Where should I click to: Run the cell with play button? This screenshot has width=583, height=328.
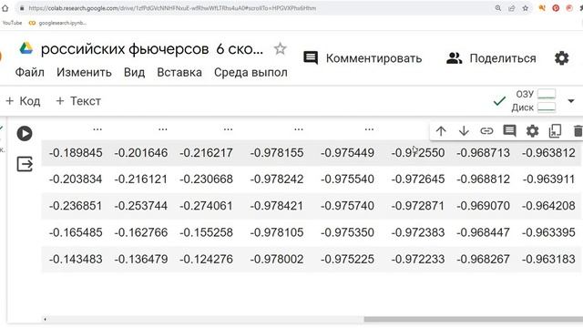(x=25, y=134)
